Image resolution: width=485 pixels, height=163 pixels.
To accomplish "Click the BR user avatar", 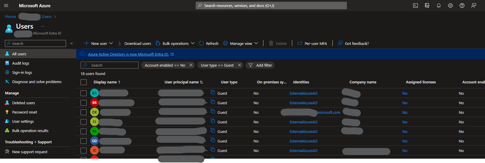I will (x=94, y=103).
